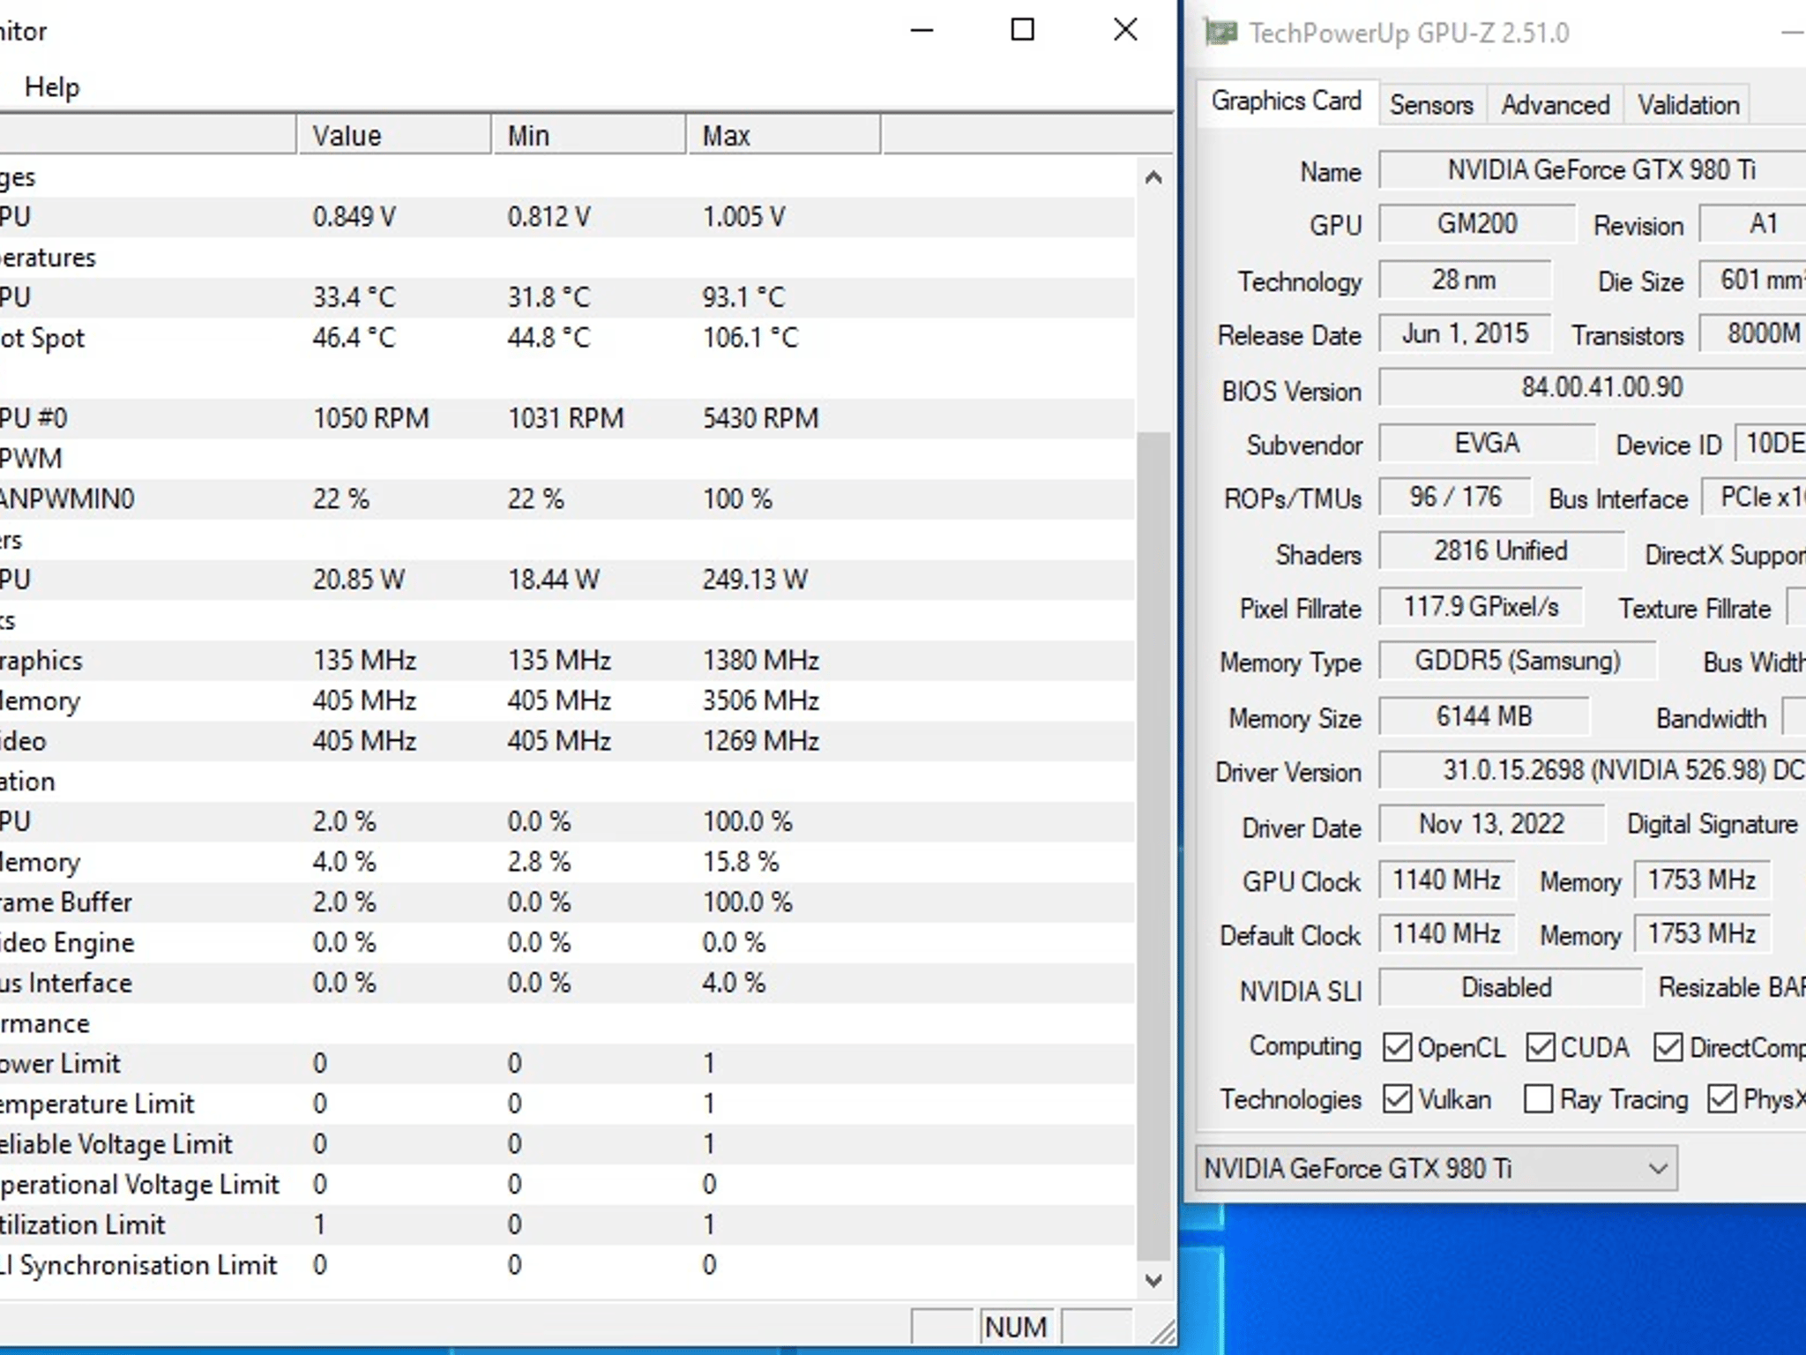Switch to the Validation tab
The height and width of the screenshot is (1355, 1806).
(1689, 105)
